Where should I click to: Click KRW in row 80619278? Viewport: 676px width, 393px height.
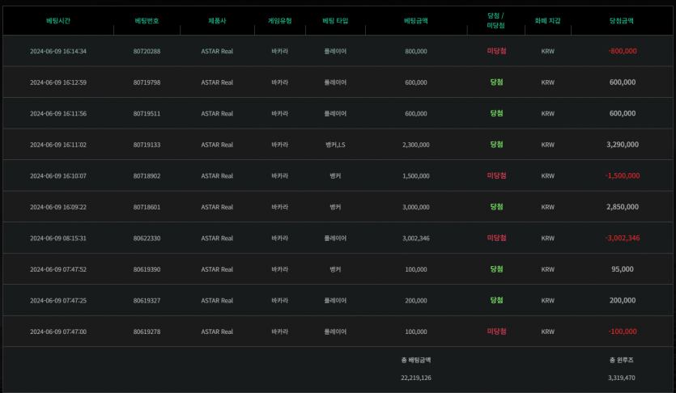pyautogui.click(x=547, y=332)
